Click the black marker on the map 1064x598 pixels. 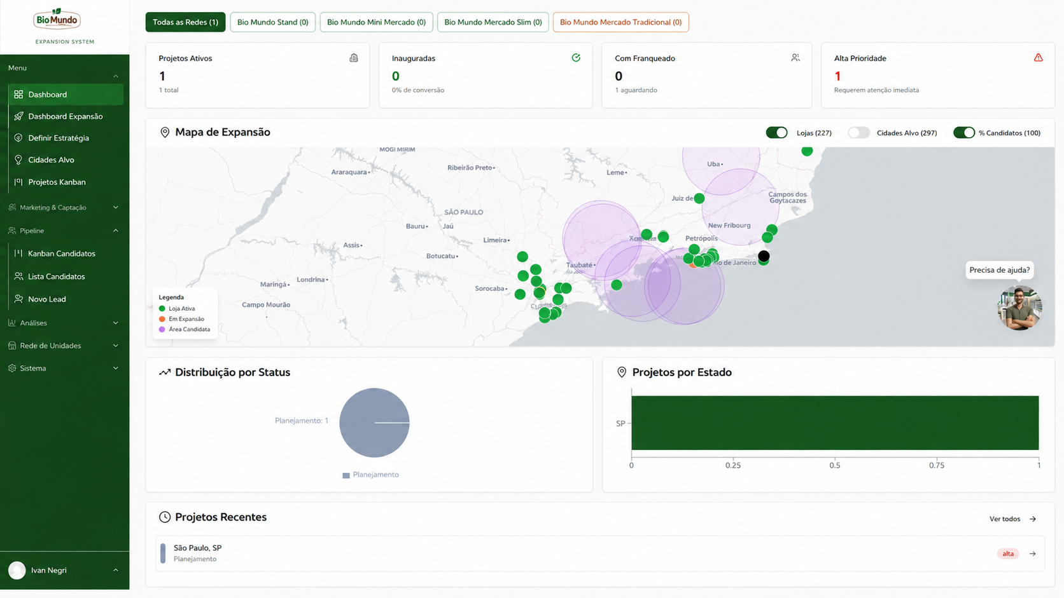[764, 256]
